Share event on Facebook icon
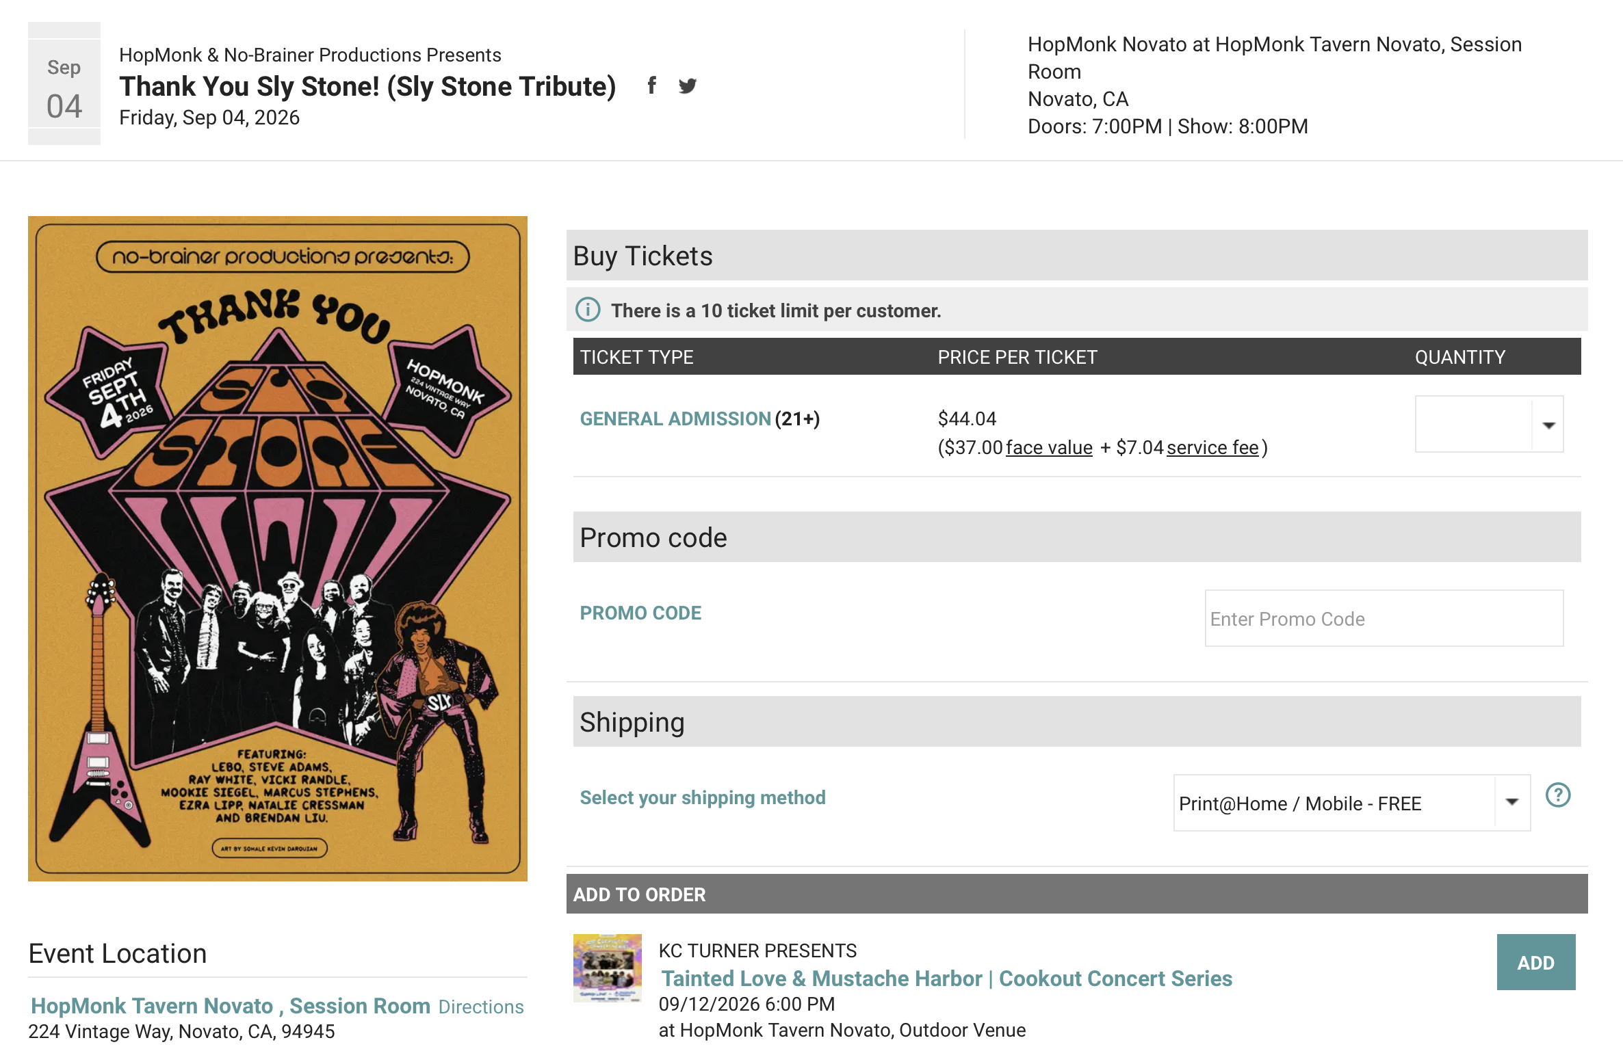 coord(651,85)
